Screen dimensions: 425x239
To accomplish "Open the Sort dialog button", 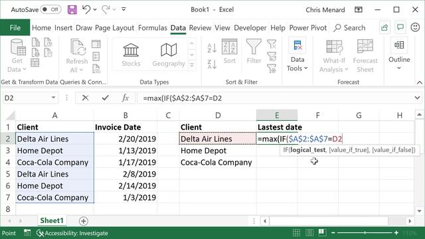I will [x=230, y=52].
